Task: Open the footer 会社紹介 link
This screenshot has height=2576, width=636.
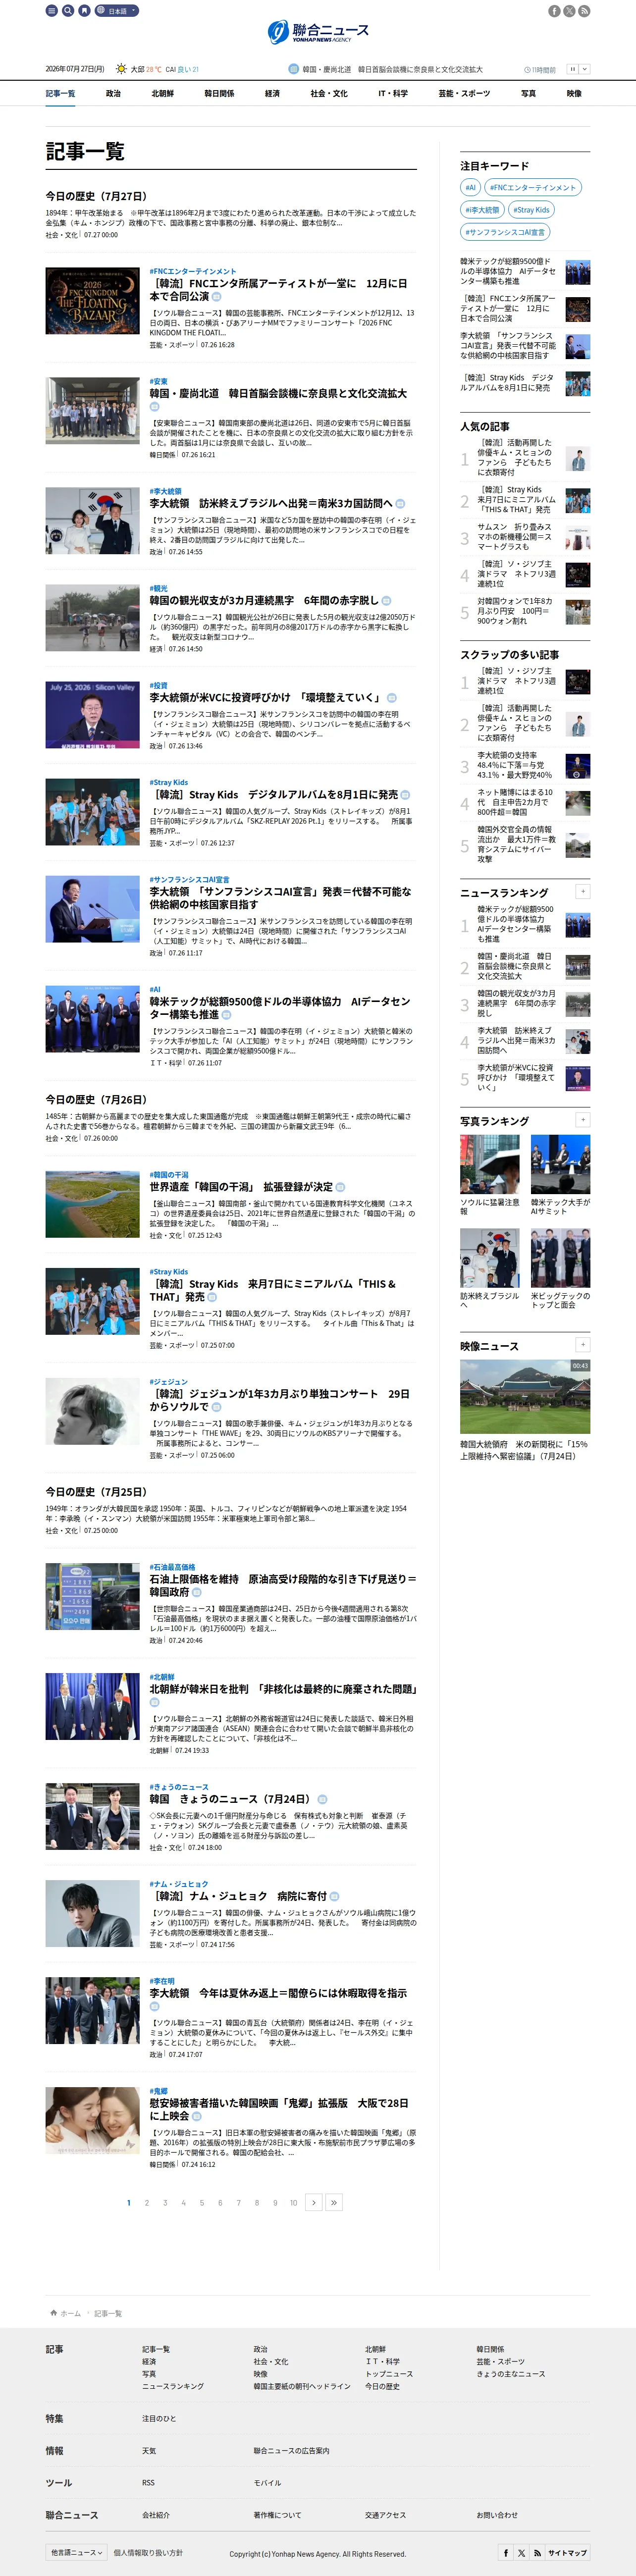Action: (x=156, y=2515)
